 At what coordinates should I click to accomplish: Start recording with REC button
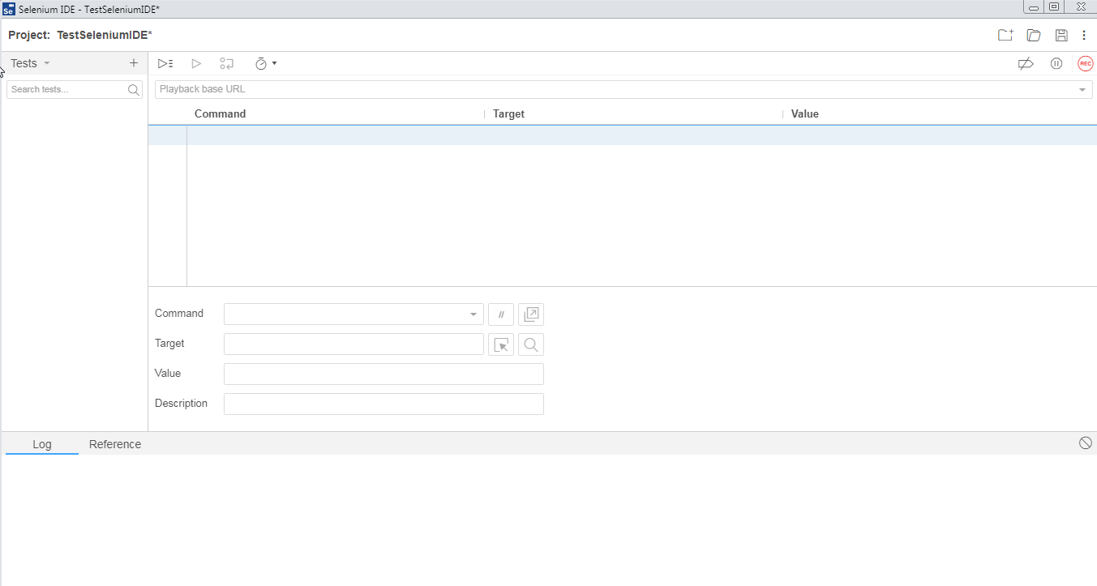[x=1085, y=63]
